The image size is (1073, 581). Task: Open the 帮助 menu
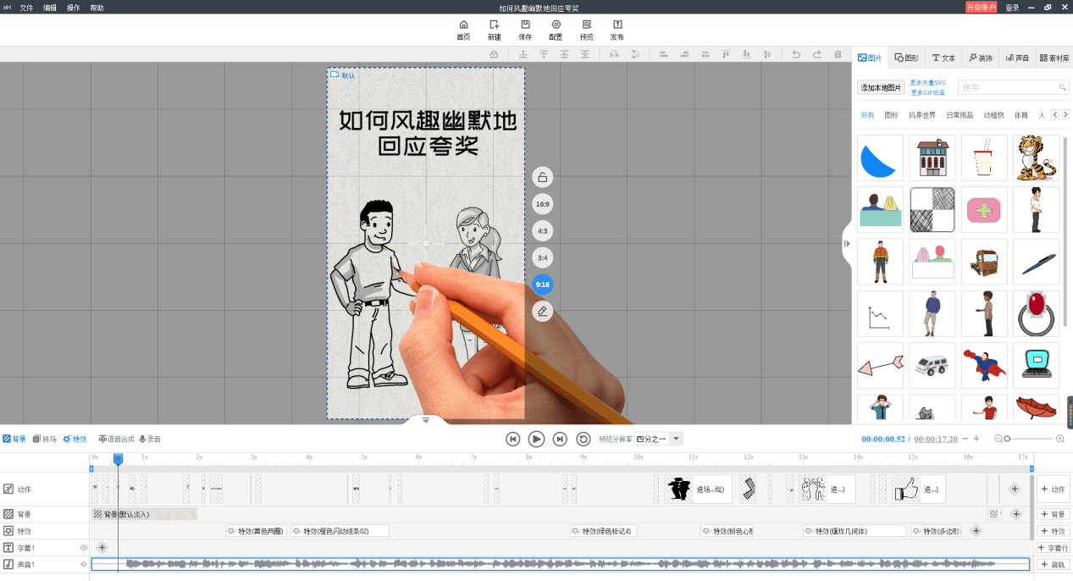click(97, 8)
